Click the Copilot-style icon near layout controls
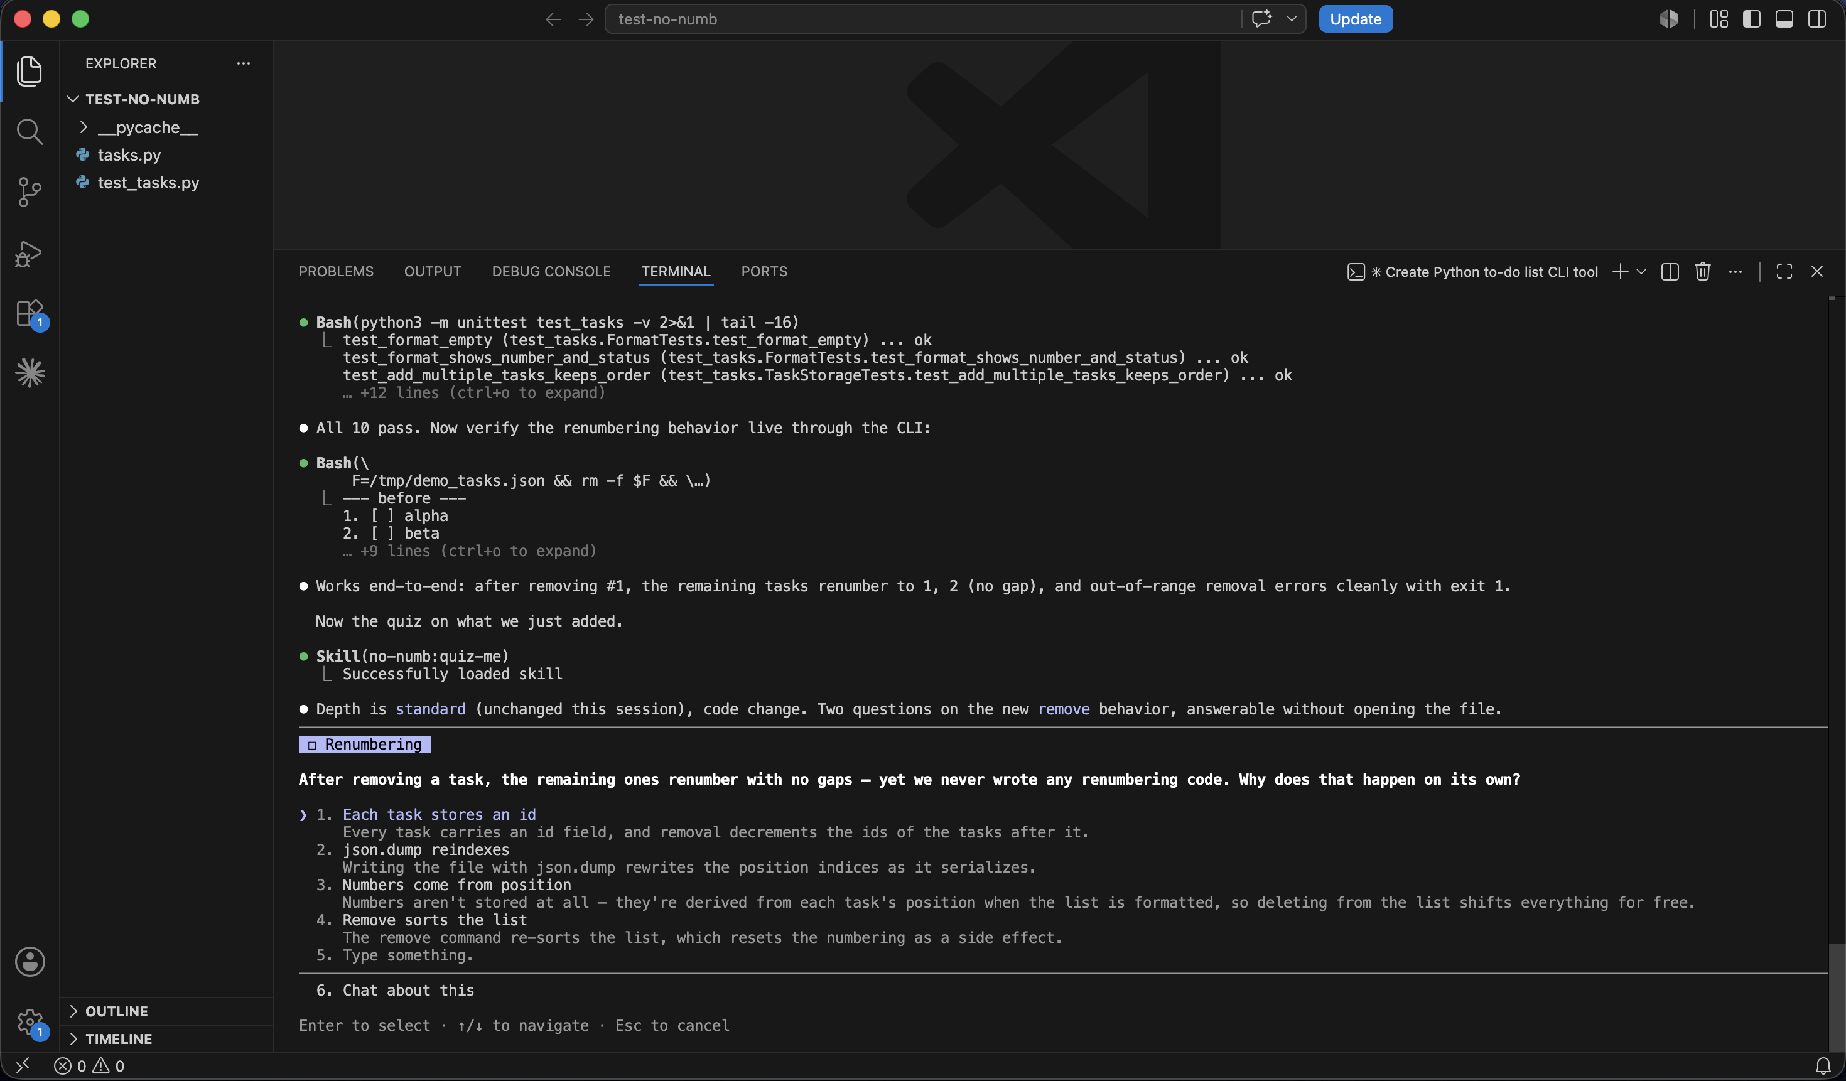1846x1081 pixels. 1669,19
